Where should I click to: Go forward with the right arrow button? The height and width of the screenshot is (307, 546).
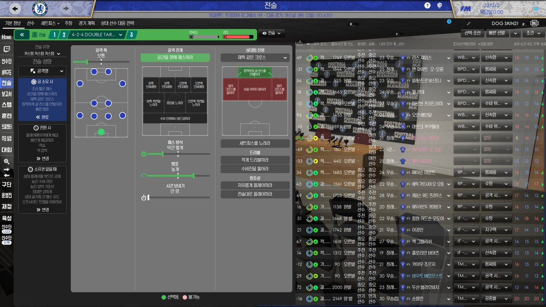click(65, 9)
